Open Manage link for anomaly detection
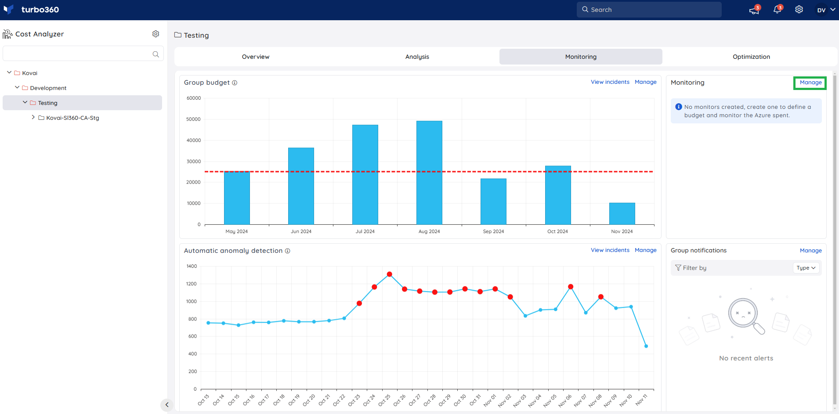839x414 pixels. (645, 250)
